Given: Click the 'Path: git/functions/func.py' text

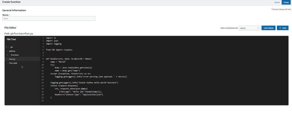Looking at the screenshot, I should 19,34.
